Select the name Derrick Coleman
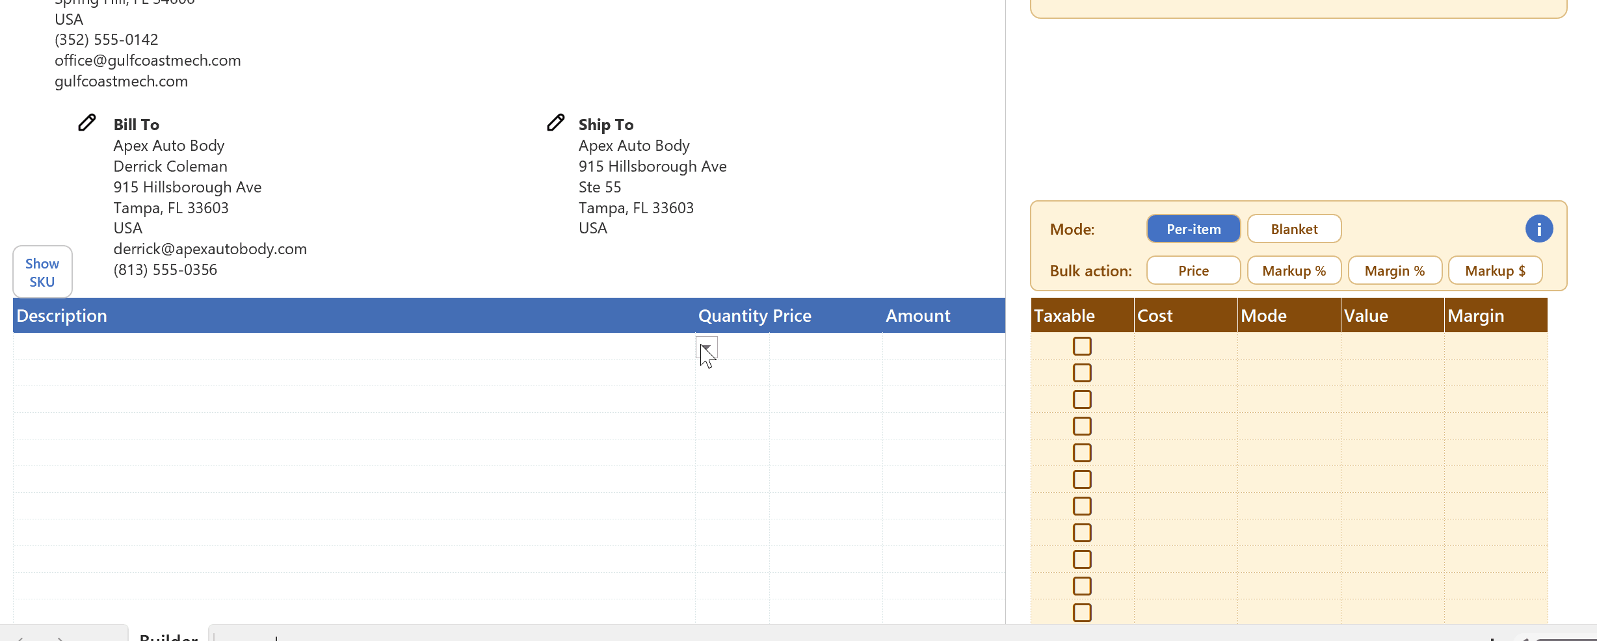Viewport: 1597px width, 641px height. pyautogui.click(x=170, y=166)
